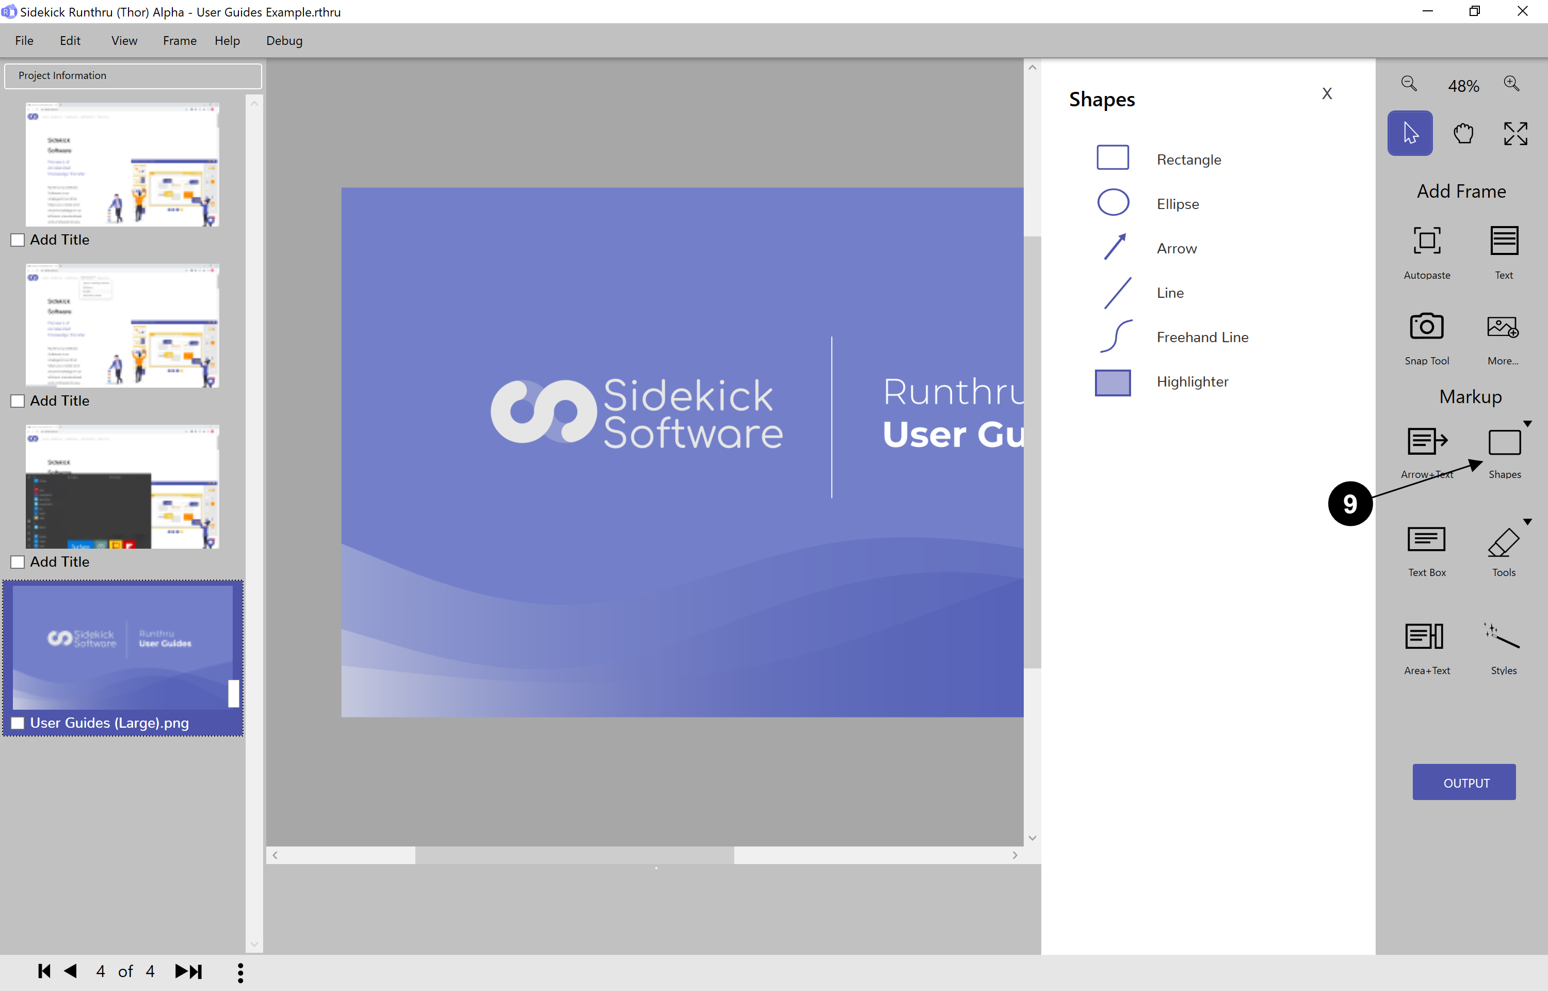Click the canvas scroll-up arrow
The height and width of the screenshot is (991, 1548).
[x=1032, y=68]
